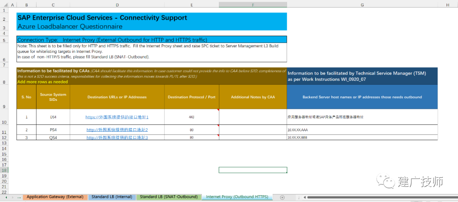Select empty Additional Notes cell in DS4 row
Screen dimensions: 458x202
pyautogui.click(x=253, y=117)
